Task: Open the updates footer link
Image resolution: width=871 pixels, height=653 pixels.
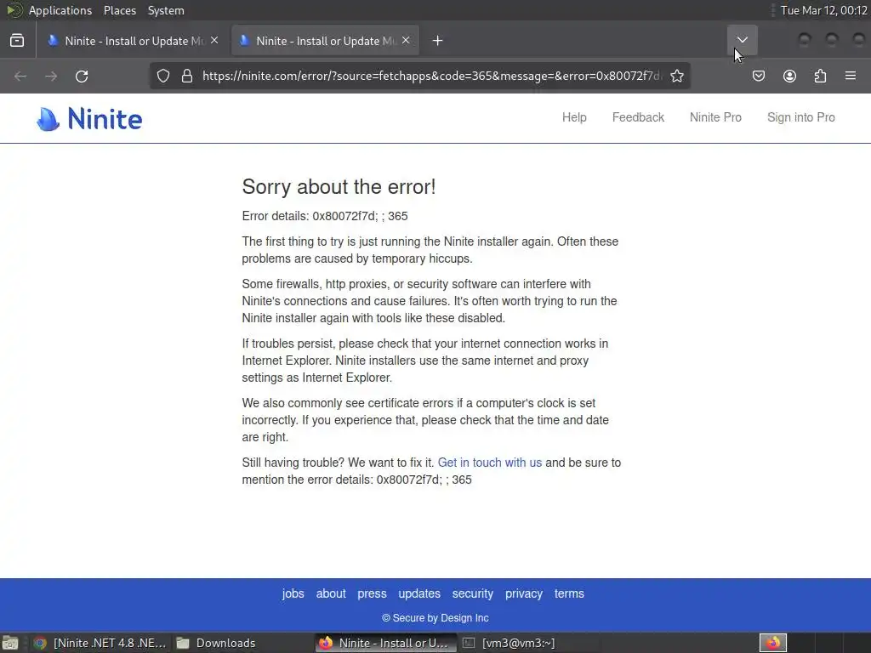Action: [x=418, y=593]
